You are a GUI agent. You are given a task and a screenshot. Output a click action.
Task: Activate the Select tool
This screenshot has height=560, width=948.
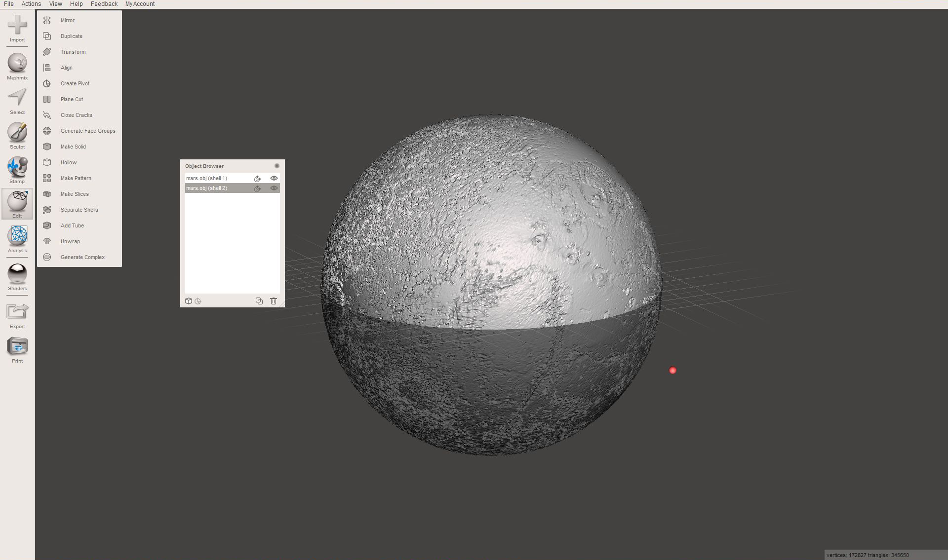17,97
